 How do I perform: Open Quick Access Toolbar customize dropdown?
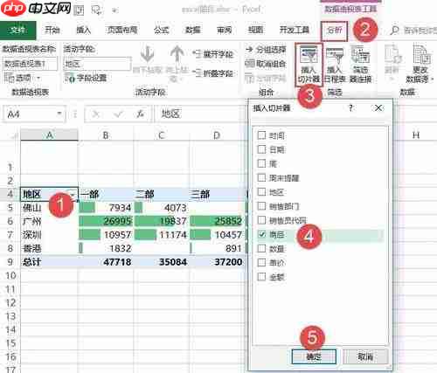[115, 10]
